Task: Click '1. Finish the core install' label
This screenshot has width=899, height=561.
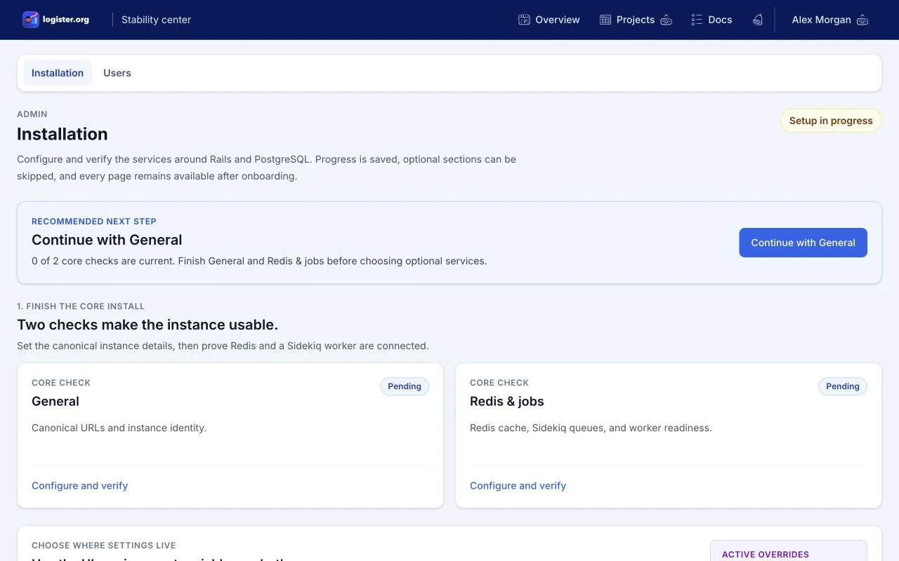Action: pyautogui.click(x=81, y=306)
